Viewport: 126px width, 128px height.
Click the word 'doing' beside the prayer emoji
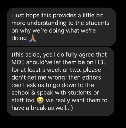[x=19, y=38]
